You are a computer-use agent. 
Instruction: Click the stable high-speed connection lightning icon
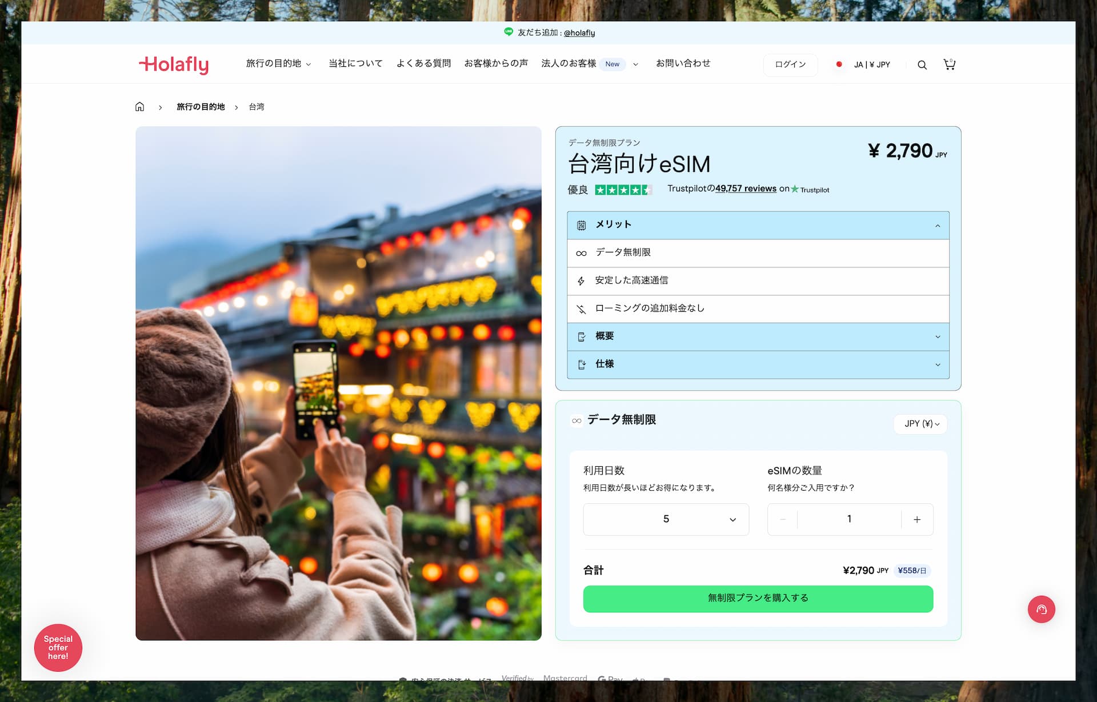tap(581, 280)
